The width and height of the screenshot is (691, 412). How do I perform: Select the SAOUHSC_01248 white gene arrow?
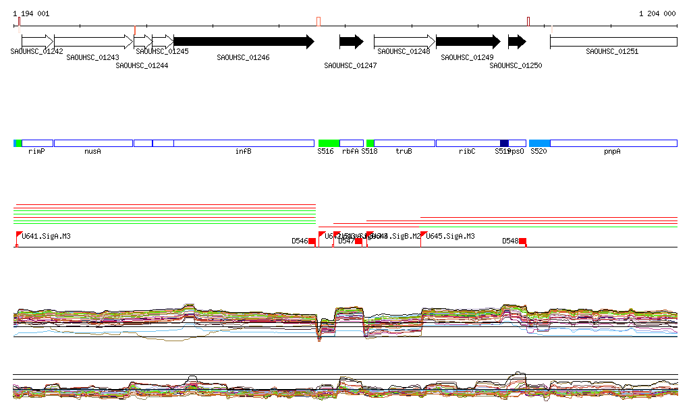404,42
